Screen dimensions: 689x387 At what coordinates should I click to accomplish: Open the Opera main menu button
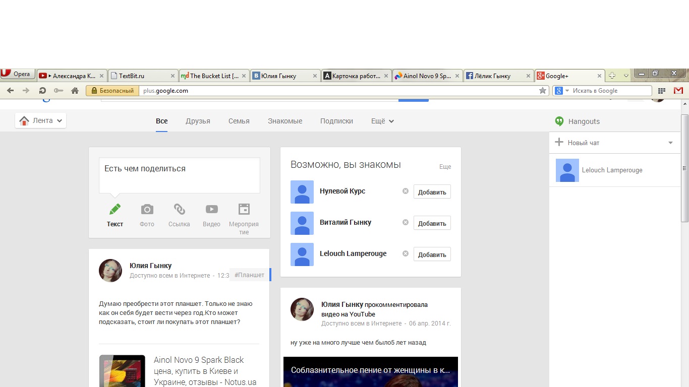pos(18,74)
